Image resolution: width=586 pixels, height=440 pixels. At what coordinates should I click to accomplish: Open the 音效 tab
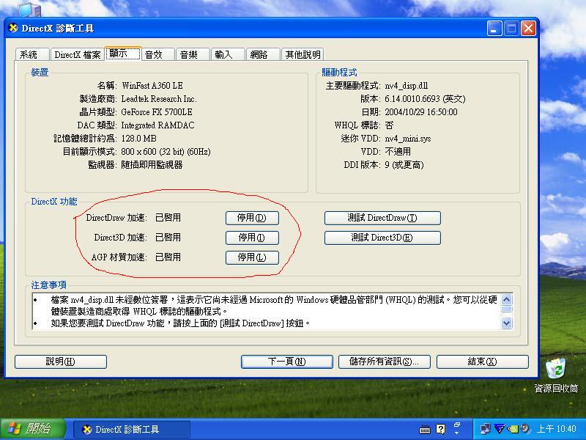[x=157, y=54]
